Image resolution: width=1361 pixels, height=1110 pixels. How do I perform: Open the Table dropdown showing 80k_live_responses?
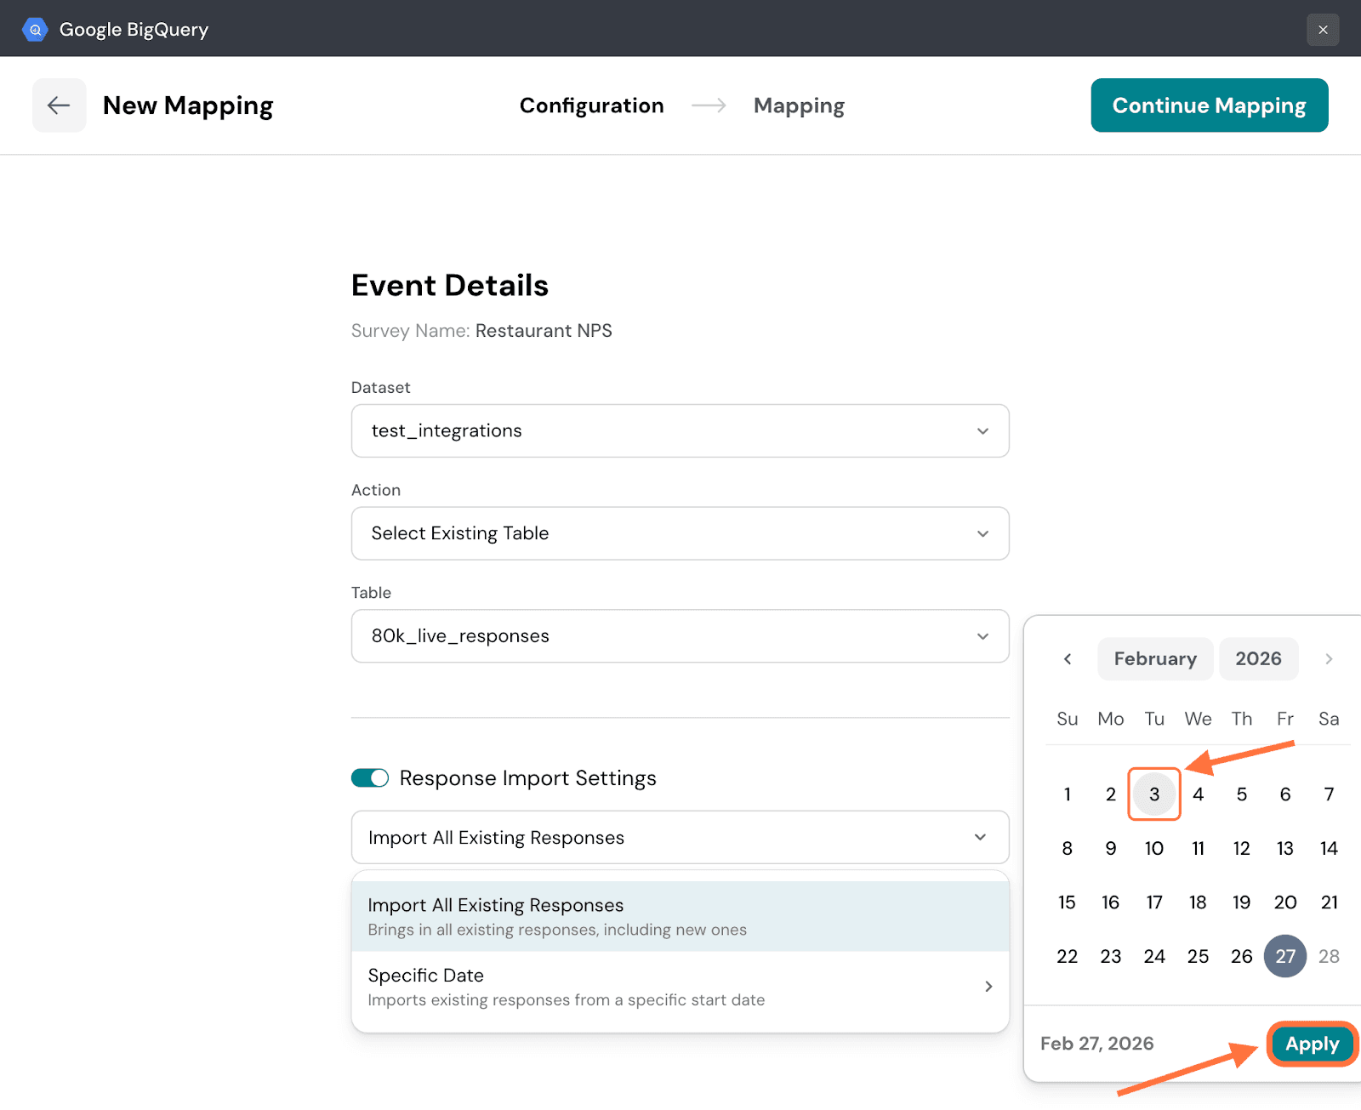pos(680,636)
